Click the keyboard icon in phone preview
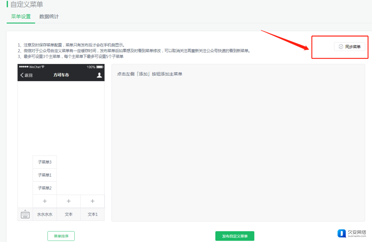Image resolution: width=372 pixels, height=242 pixels. pos(25,214)
